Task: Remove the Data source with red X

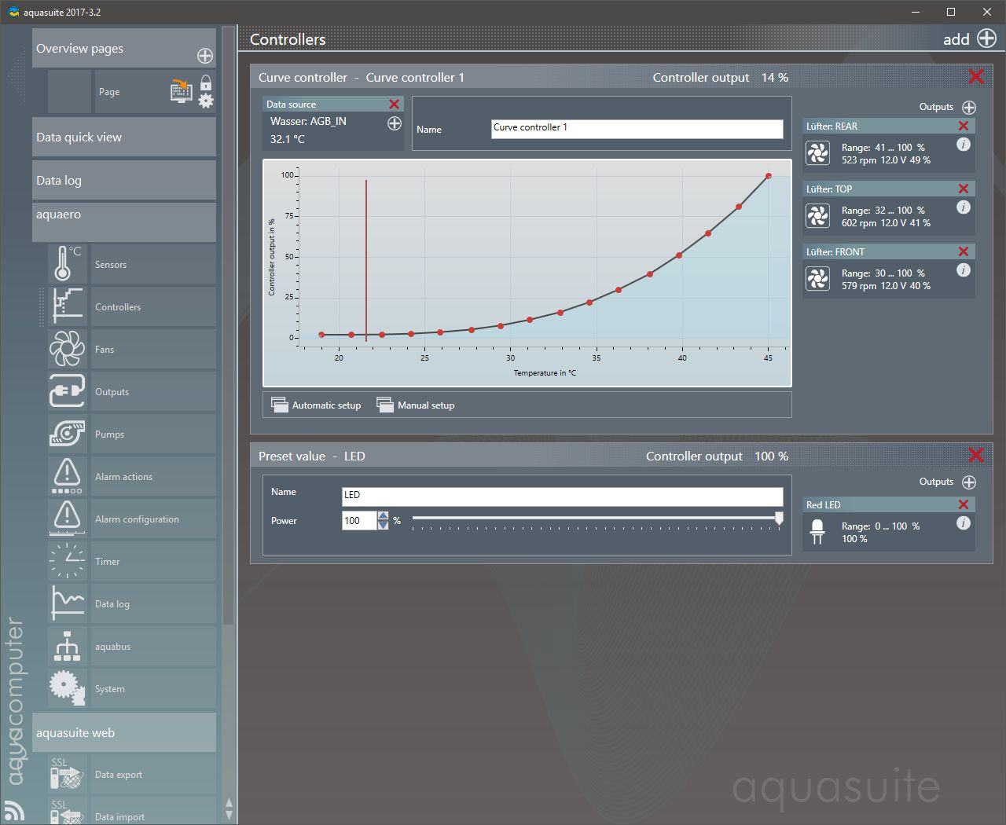Action: coord(394,104)
